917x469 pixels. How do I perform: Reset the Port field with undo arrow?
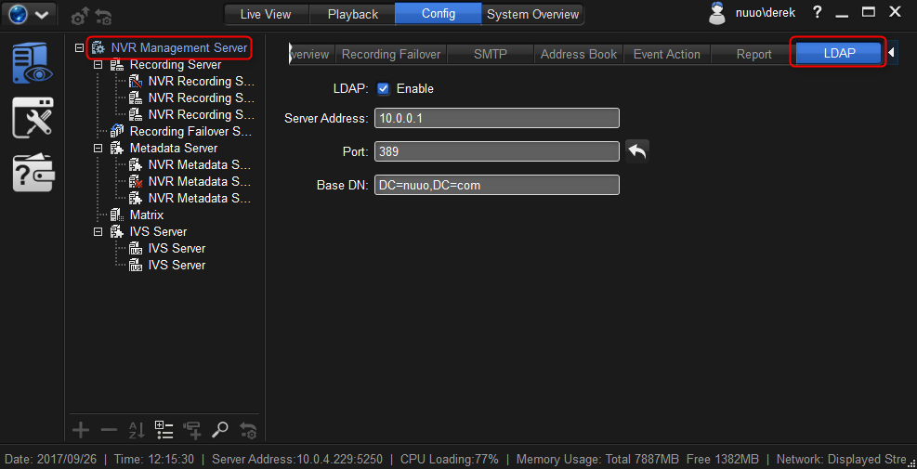pos(636,151)
